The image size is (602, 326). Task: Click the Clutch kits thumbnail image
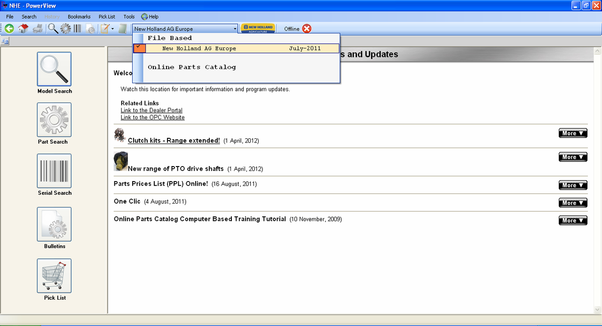click(x=120, y=135)
